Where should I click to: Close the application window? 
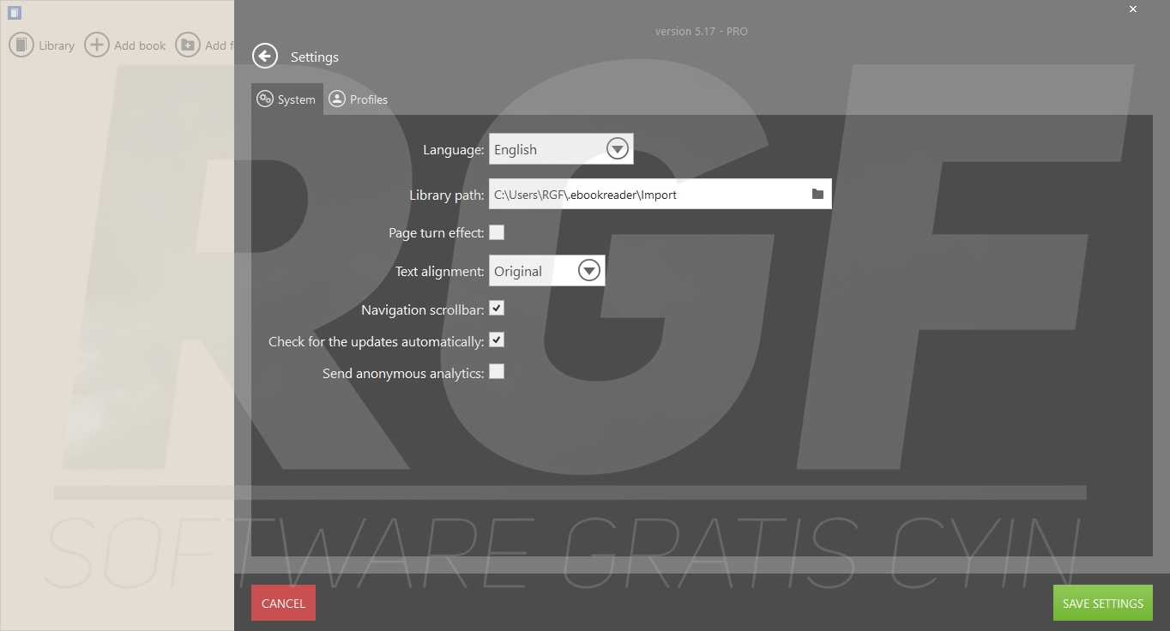1133,9
